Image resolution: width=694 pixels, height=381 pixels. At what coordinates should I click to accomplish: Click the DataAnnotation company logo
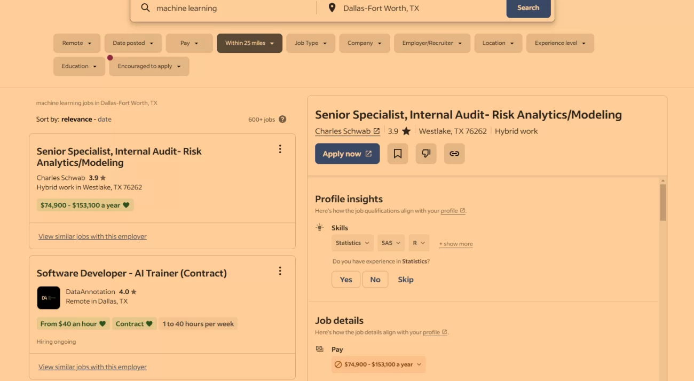[x=49, y=298]
